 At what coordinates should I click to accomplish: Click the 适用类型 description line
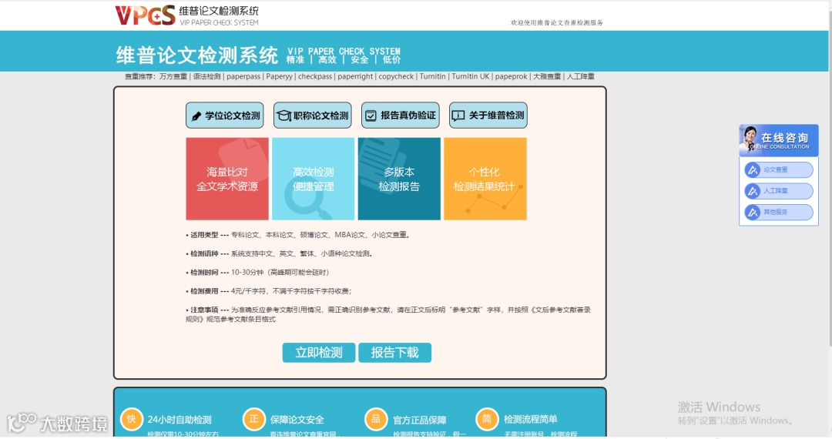(297, 235)
